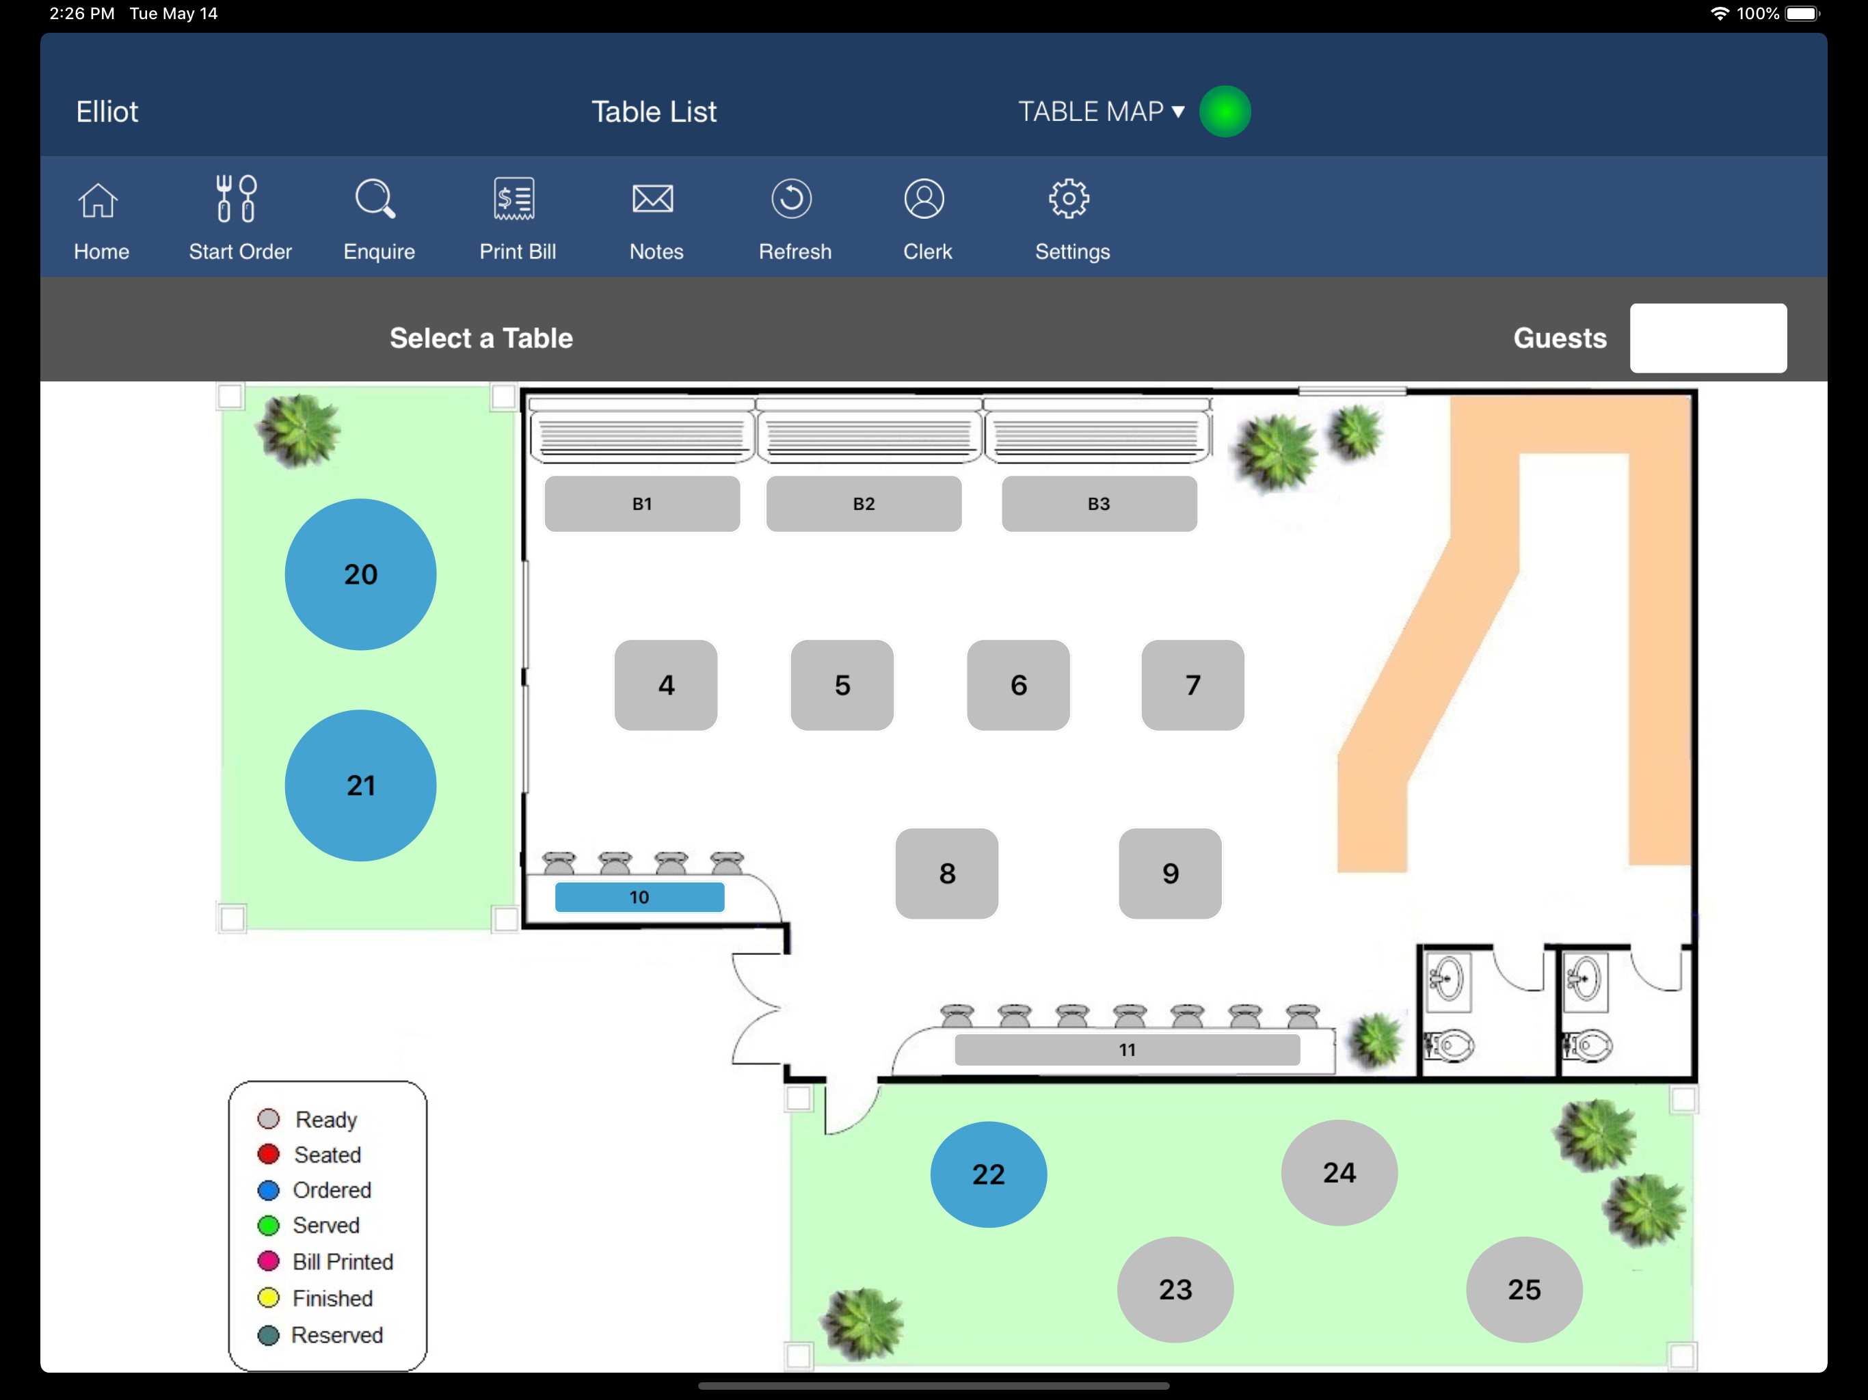Click the 2:26 PM clock
The height and width of the screenshot is (1400, 1868).
point(82,14)
